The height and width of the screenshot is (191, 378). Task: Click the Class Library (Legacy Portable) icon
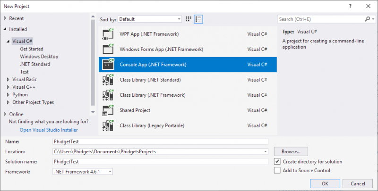(108, 125)
